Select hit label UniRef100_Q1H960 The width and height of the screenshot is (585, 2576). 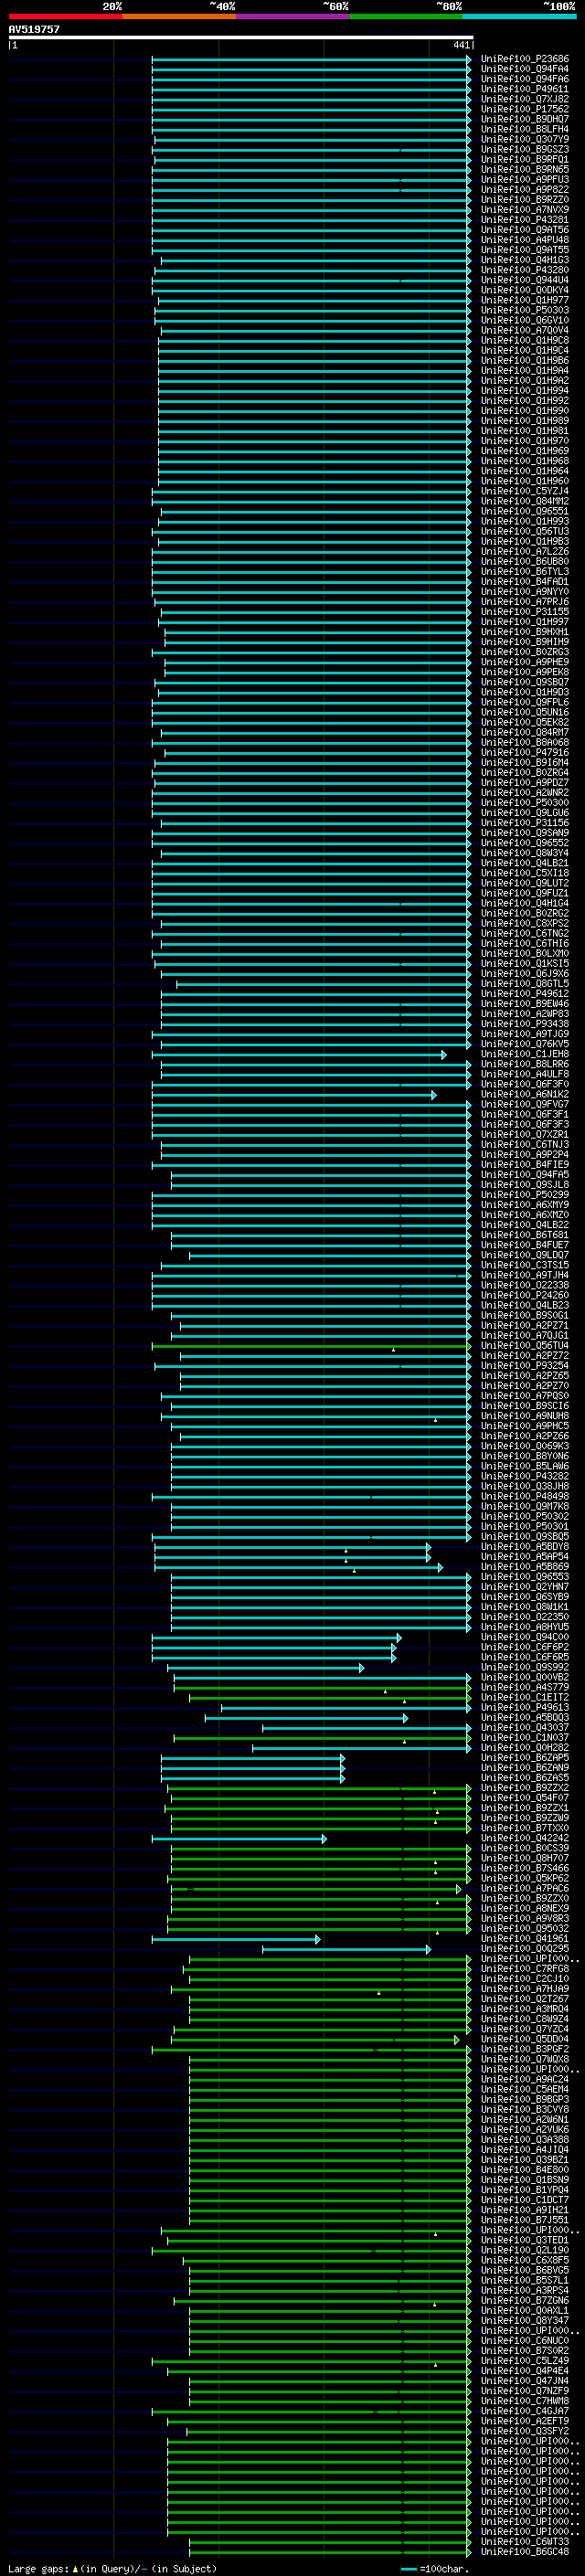(x=525, y=481)
